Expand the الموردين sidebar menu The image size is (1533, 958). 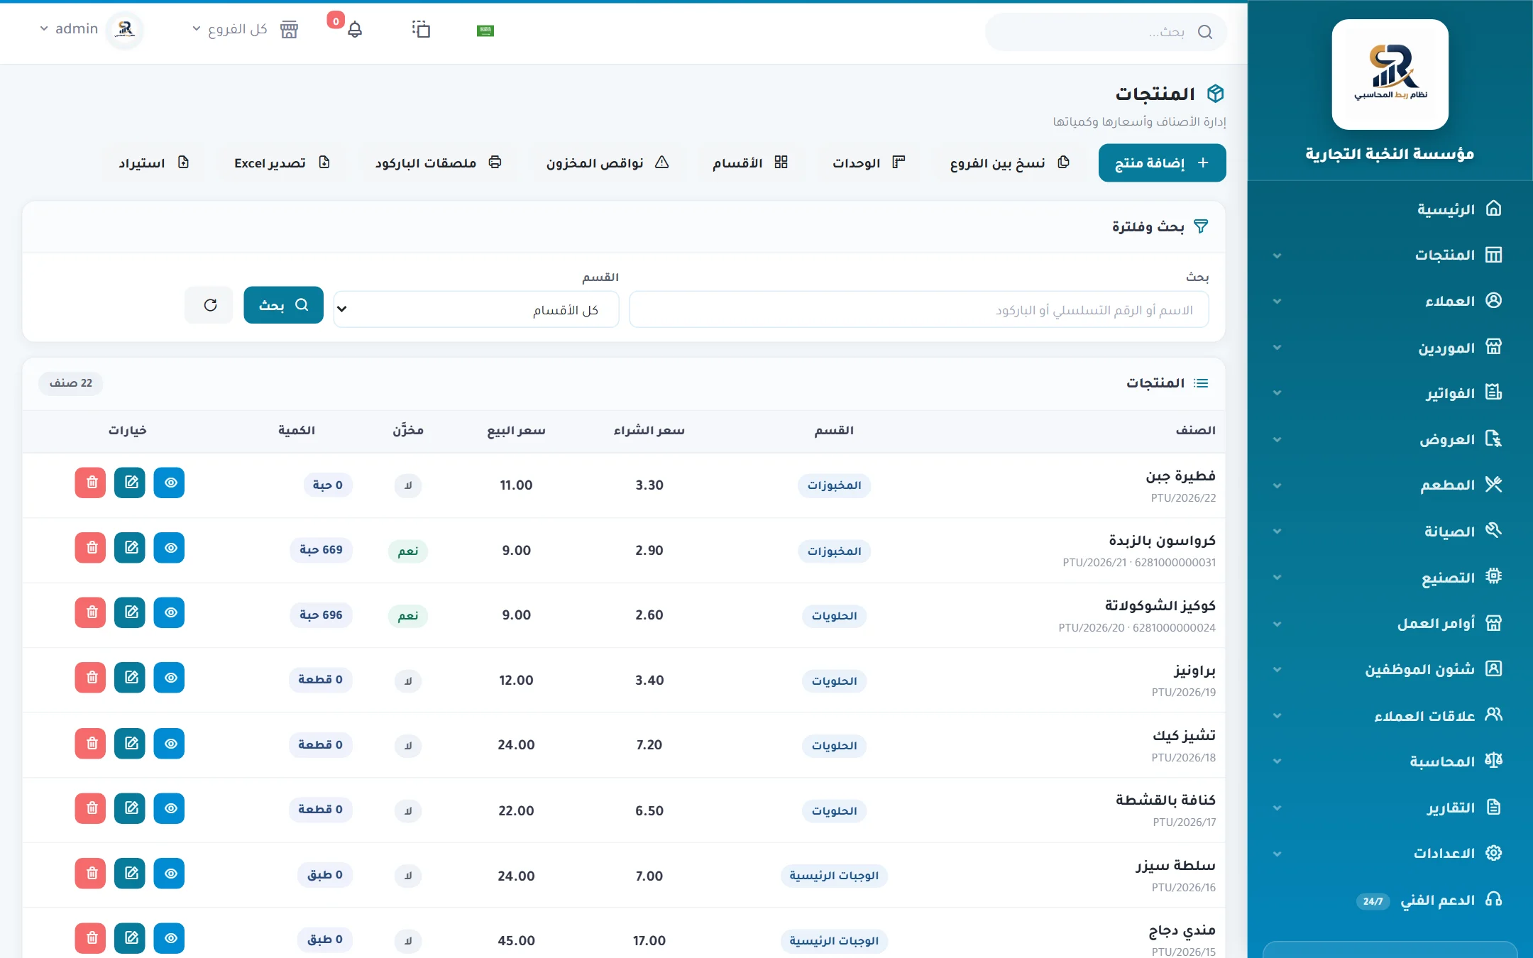(1390, 348)
